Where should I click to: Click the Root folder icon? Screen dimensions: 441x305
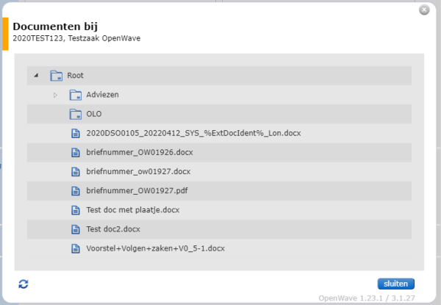click(57, 76)
